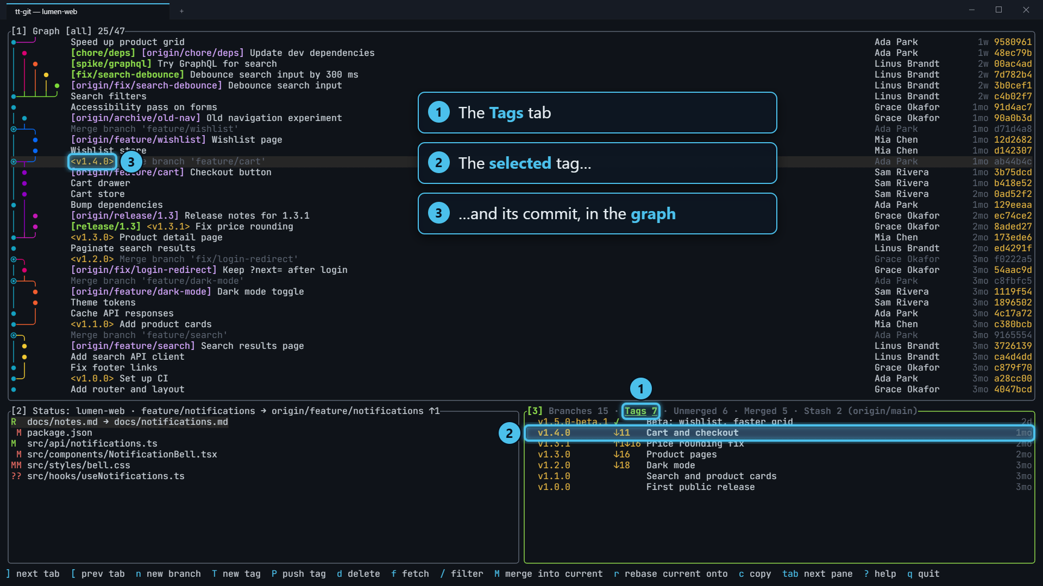1043x586 pixels.
Task: Open a new terminal tab with the plus icon
Action: [x=181, y=11]
